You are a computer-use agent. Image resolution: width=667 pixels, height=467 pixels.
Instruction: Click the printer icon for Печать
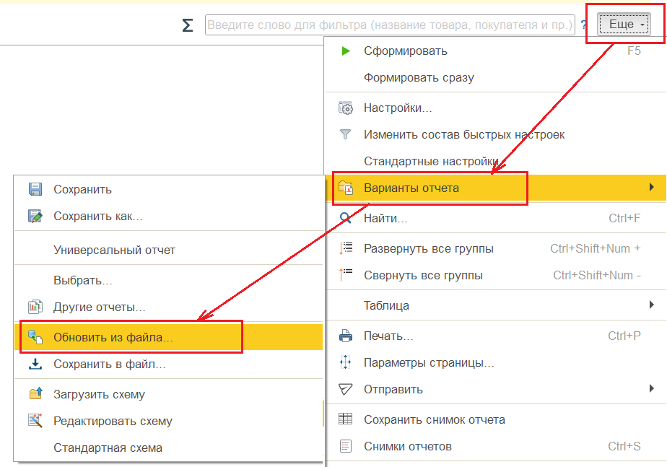click(x=346, y=336)
